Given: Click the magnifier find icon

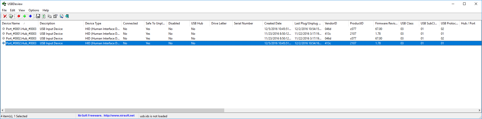Looking at the screenshot, I should click(x=61, y=16).
